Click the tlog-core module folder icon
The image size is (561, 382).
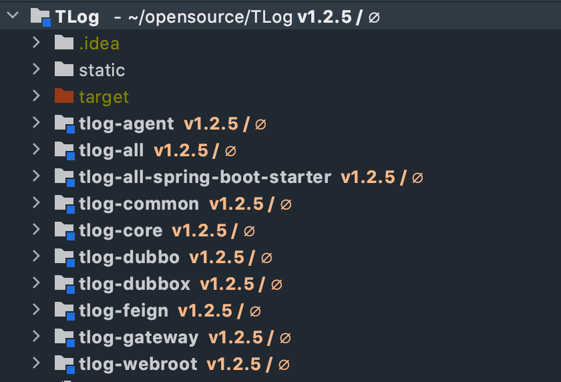64,230
